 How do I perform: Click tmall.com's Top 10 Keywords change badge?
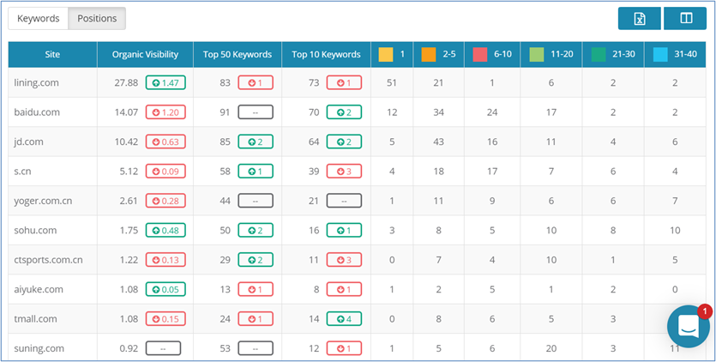coord(345,318)
